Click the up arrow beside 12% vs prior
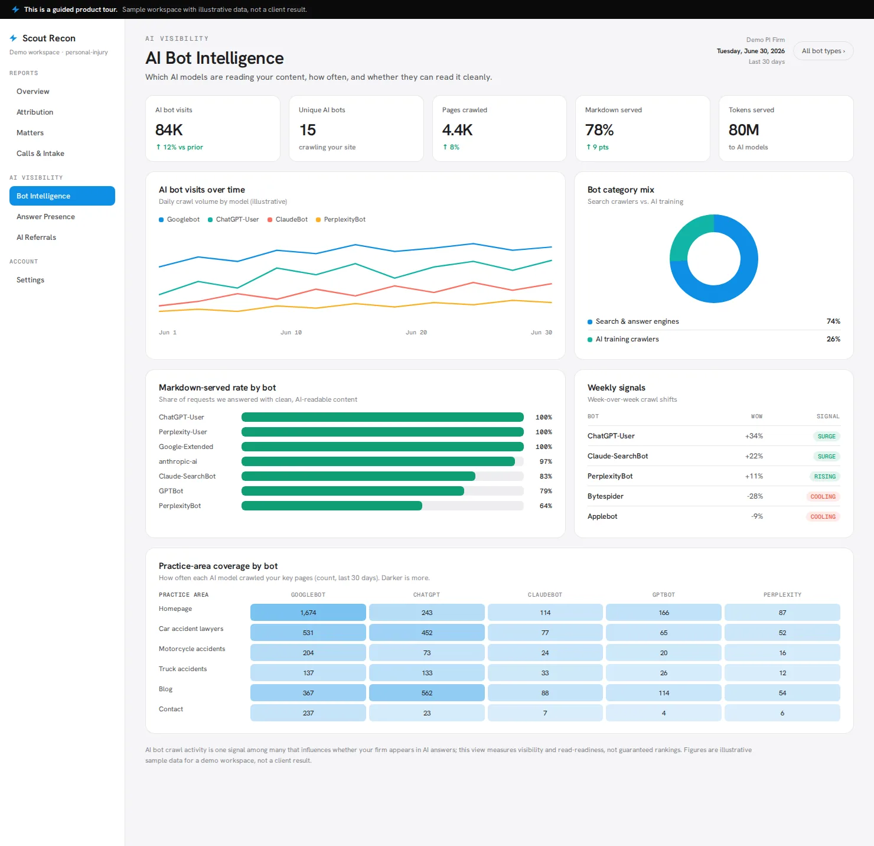 click(x=158, y=147)
